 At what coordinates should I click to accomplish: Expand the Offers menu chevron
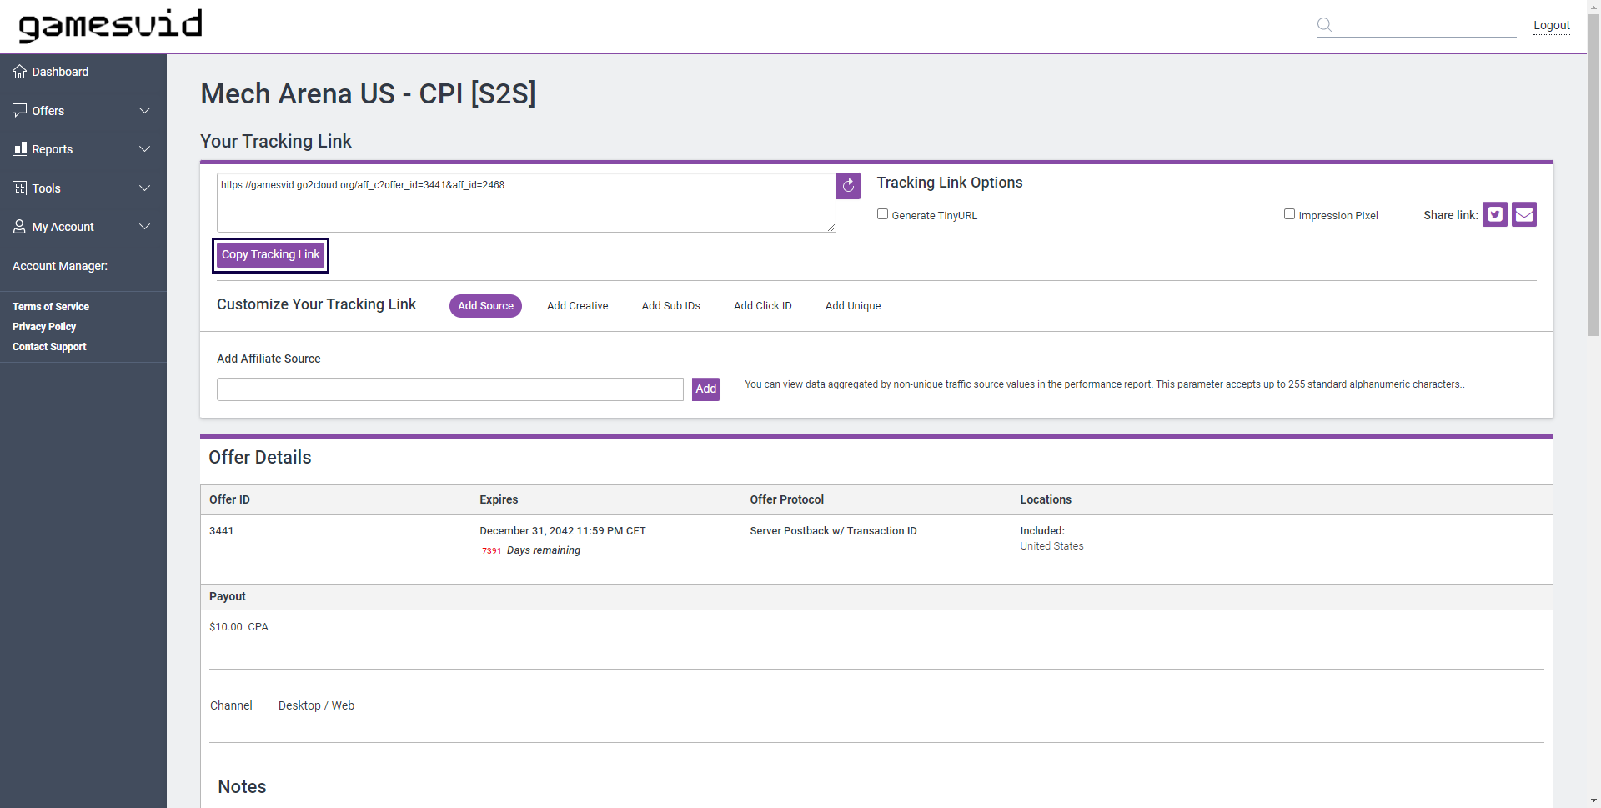coord(144,111)
